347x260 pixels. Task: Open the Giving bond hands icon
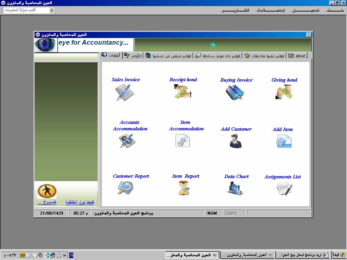284,92
